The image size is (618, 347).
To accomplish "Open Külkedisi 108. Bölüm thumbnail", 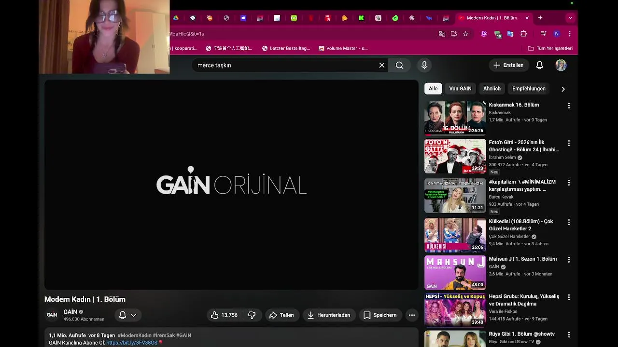I will pyautogui.click(x=455, y=235).
